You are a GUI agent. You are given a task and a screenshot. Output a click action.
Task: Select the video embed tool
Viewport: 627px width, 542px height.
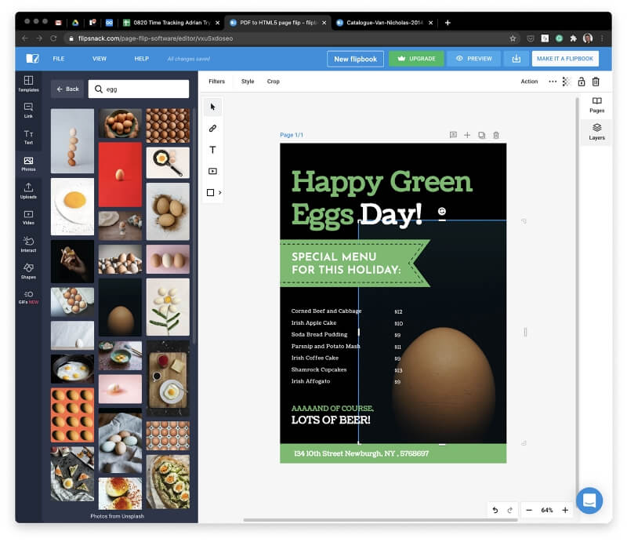click(x=212, y=171)
